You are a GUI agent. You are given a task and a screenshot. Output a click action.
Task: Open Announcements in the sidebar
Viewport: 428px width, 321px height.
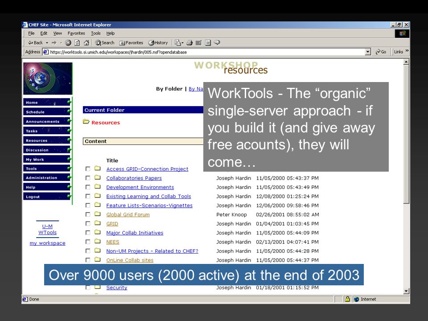click(x=47, y=121)
